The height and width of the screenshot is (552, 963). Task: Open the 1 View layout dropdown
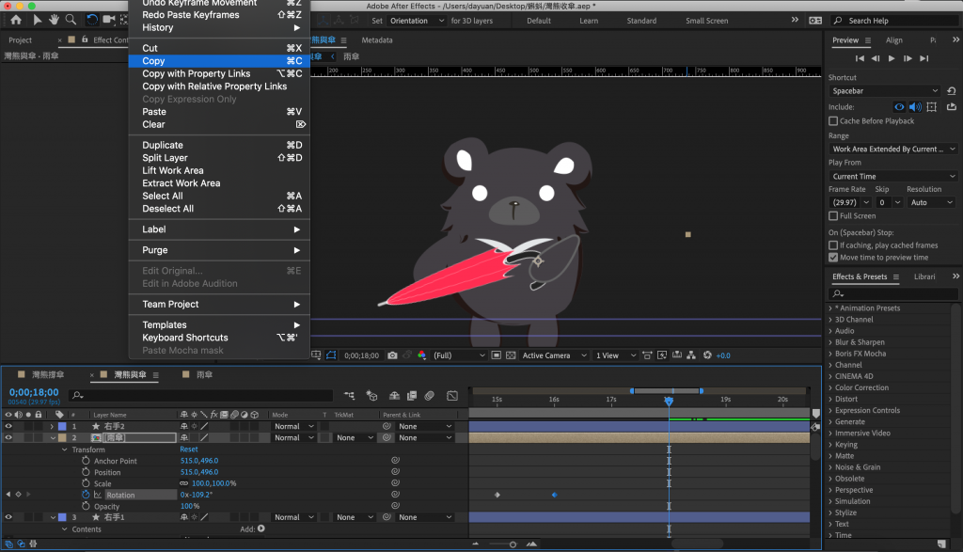615,355
